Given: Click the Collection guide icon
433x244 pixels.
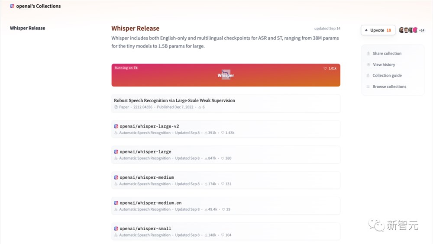Looking at the screenshot, I should 368,76.
